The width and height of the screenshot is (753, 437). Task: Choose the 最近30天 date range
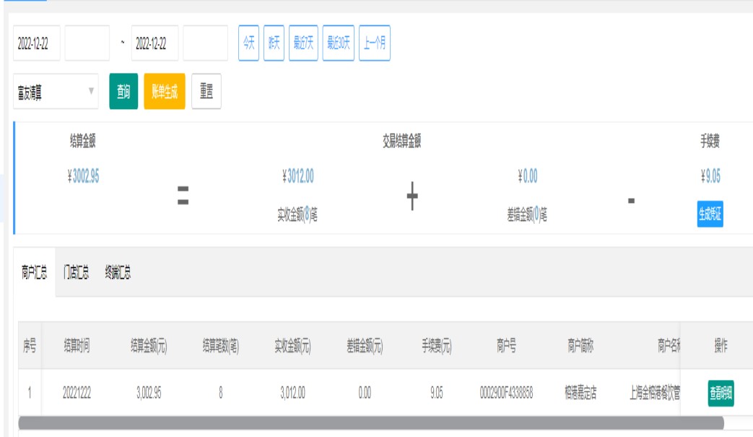point(338,43)
